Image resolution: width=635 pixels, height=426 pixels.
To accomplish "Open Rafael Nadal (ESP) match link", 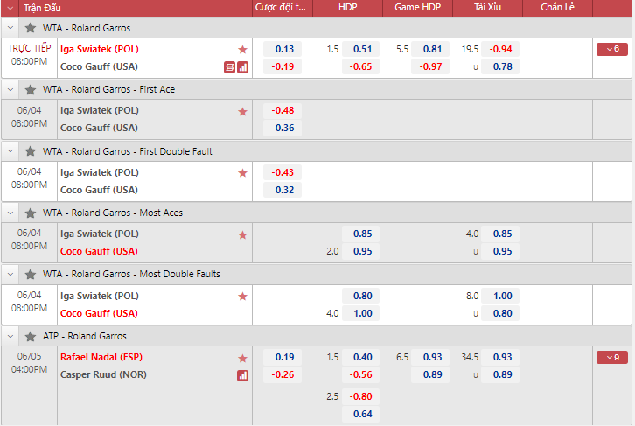I will (101, 357).
